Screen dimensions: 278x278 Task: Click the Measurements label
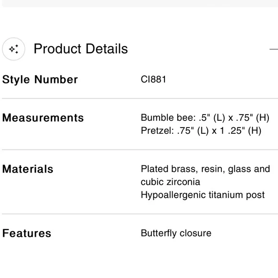[43, 118]
